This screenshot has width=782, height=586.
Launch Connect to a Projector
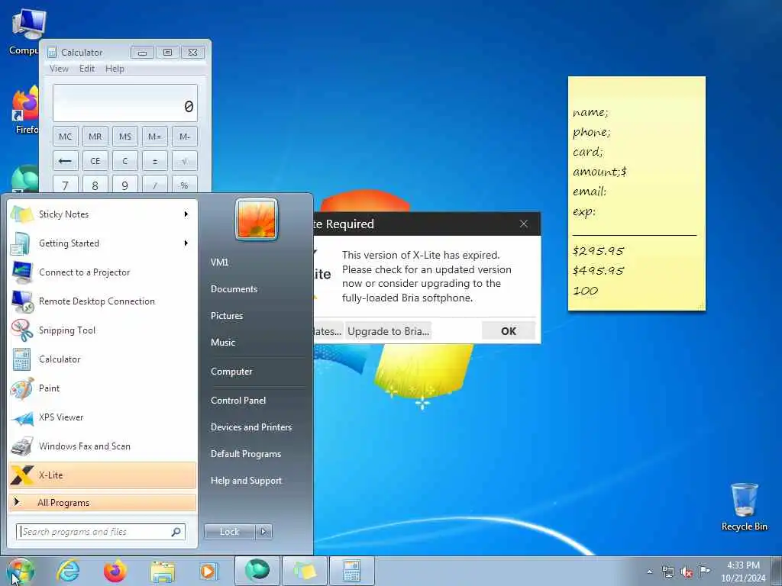coord(102,272)
